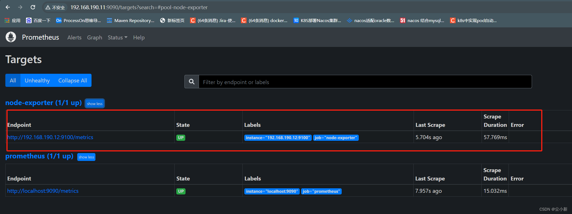Open the nacos 结合mysql bookmark
The image size is (572, 214).
422,20
